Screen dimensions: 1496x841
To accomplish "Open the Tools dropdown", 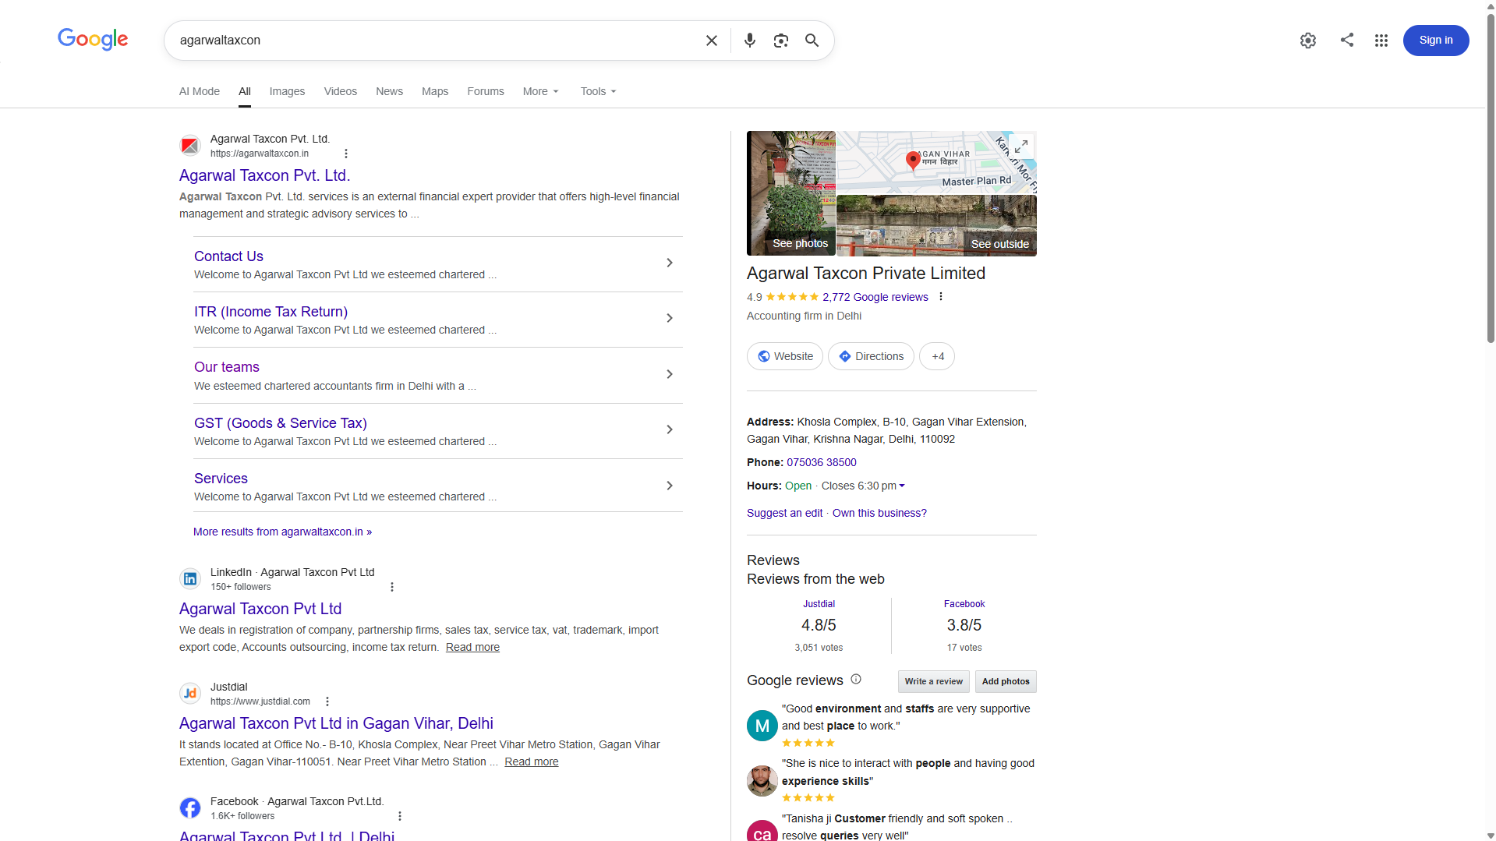I will coord(598,91).
